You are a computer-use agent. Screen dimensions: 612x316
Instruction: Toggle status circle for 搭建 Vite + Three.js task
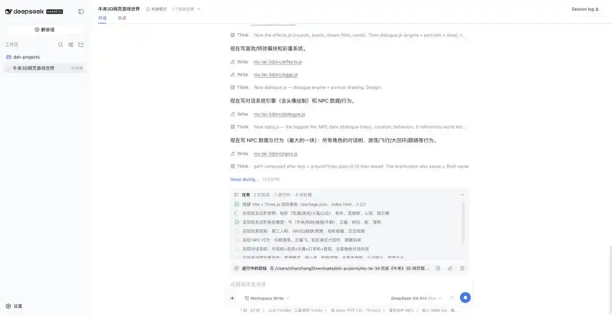236,204
